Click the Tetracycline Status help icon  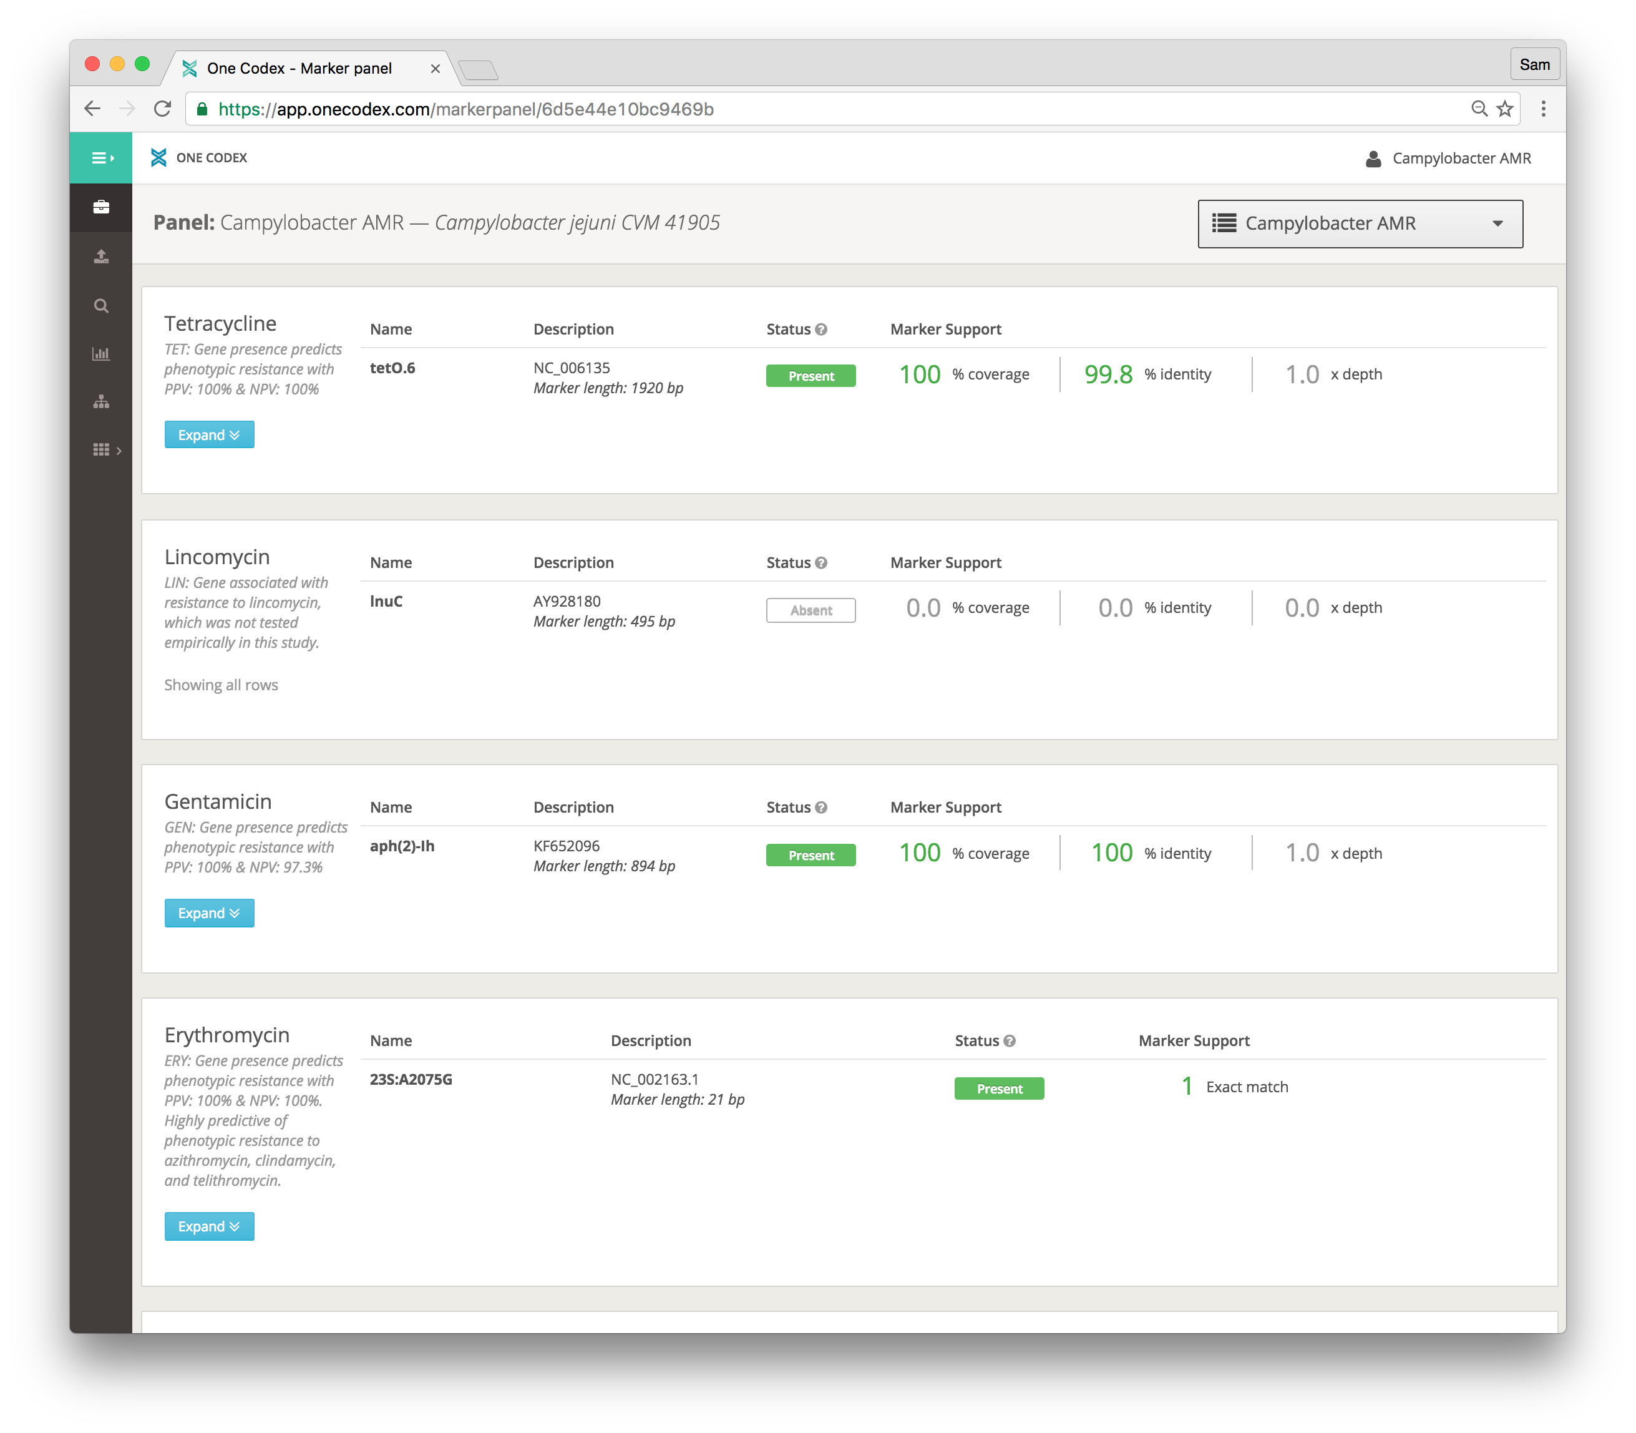(x=820, y=330)
